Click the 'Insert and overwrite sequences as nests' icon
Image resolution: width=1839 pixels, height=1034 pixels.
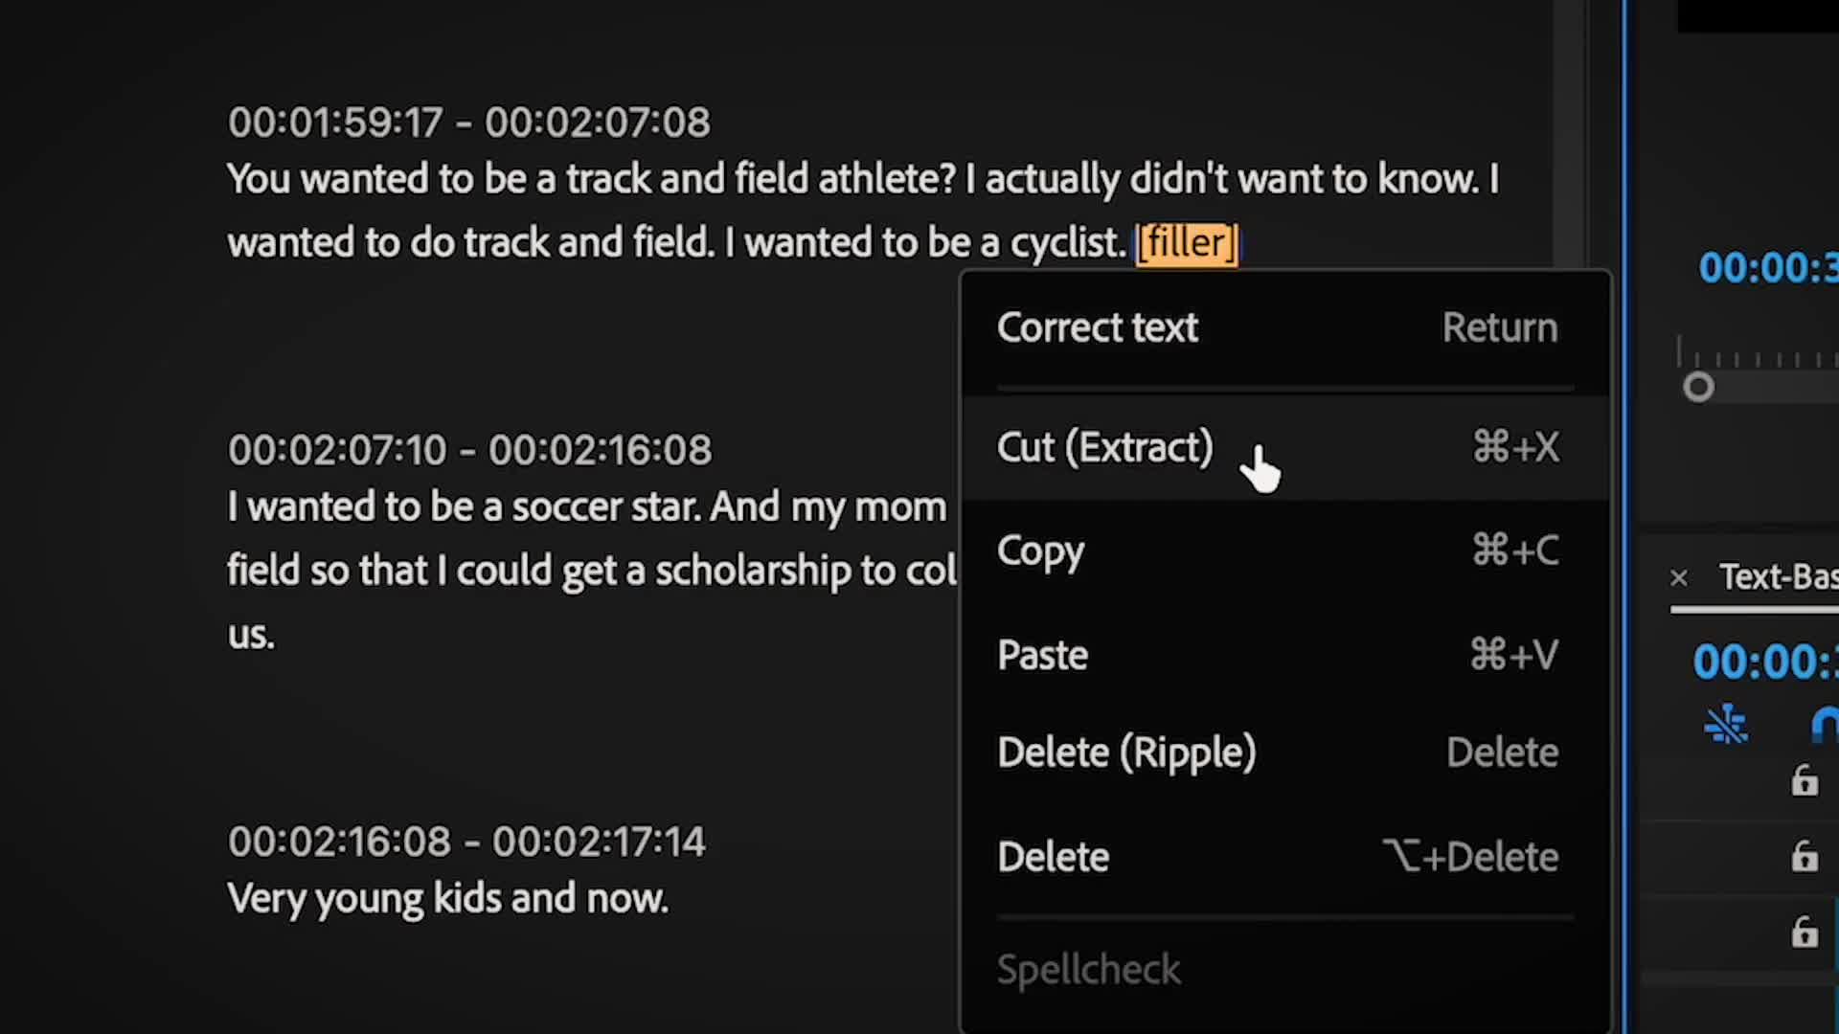pyautogui.click(x=1726, y=725)
